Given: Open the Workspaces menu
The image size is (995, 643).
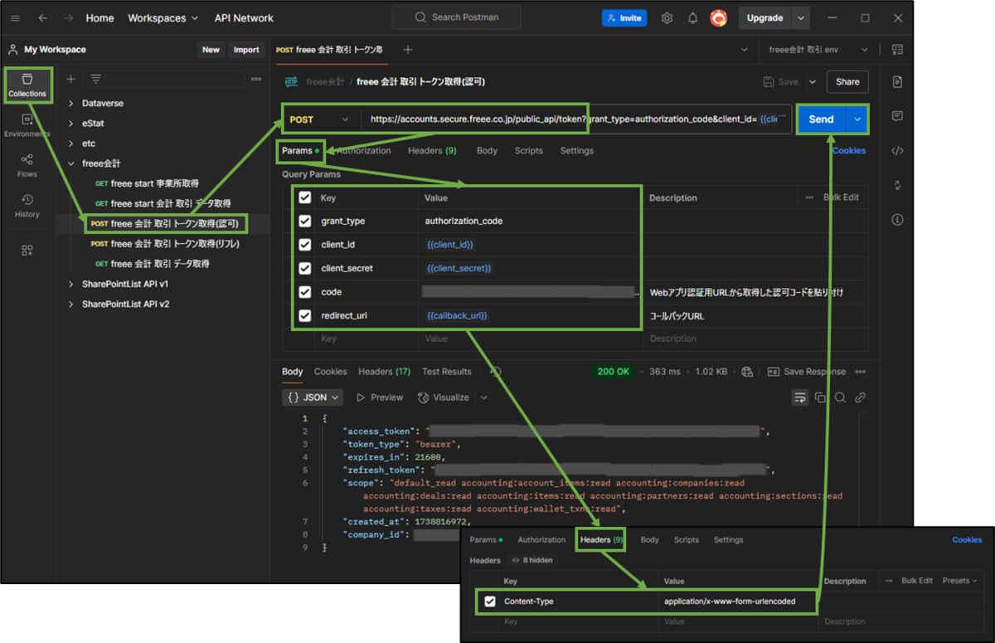Looking at the screenshot, I should pos(163,18).
